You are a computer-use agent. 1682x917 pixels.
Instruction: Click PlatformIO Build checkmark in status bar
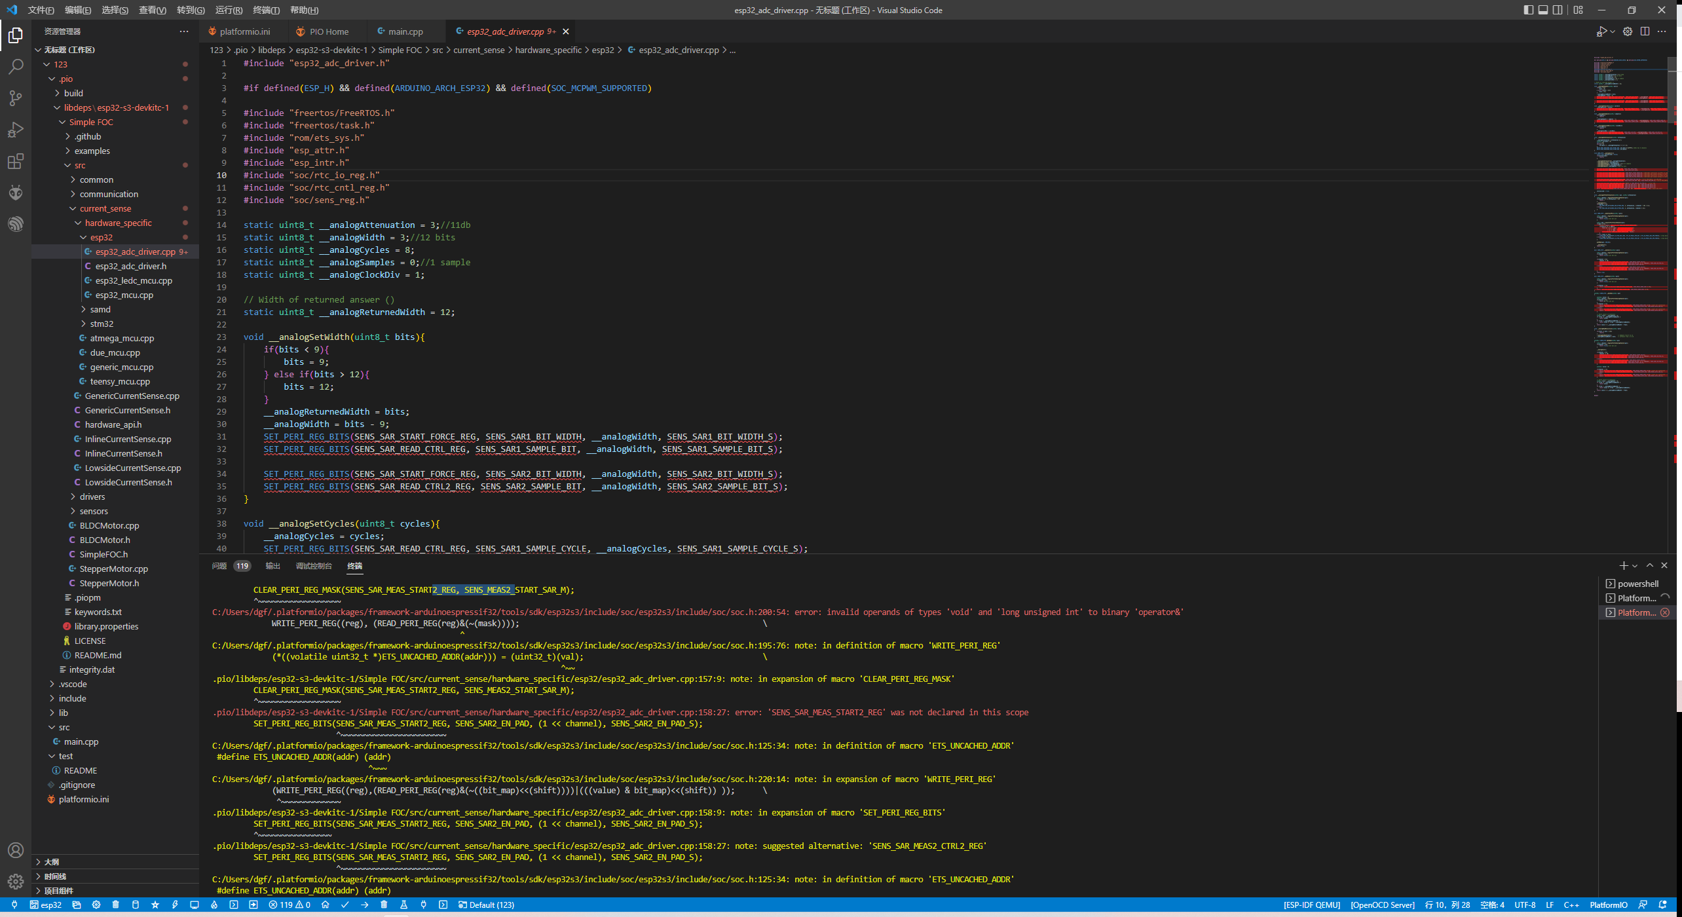[345, 905]
